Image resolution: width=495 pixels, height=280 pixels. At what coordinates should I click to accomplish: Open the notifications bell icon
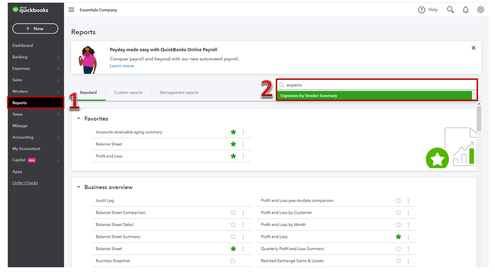click(x=466, y=10)
